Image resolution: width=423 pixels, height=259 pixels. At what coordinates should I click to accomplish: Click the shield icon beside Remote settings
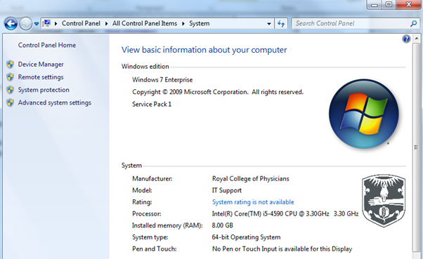tap(11, 77)
